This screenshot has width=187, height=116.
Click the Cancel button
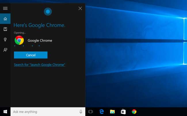pos(31,55)
